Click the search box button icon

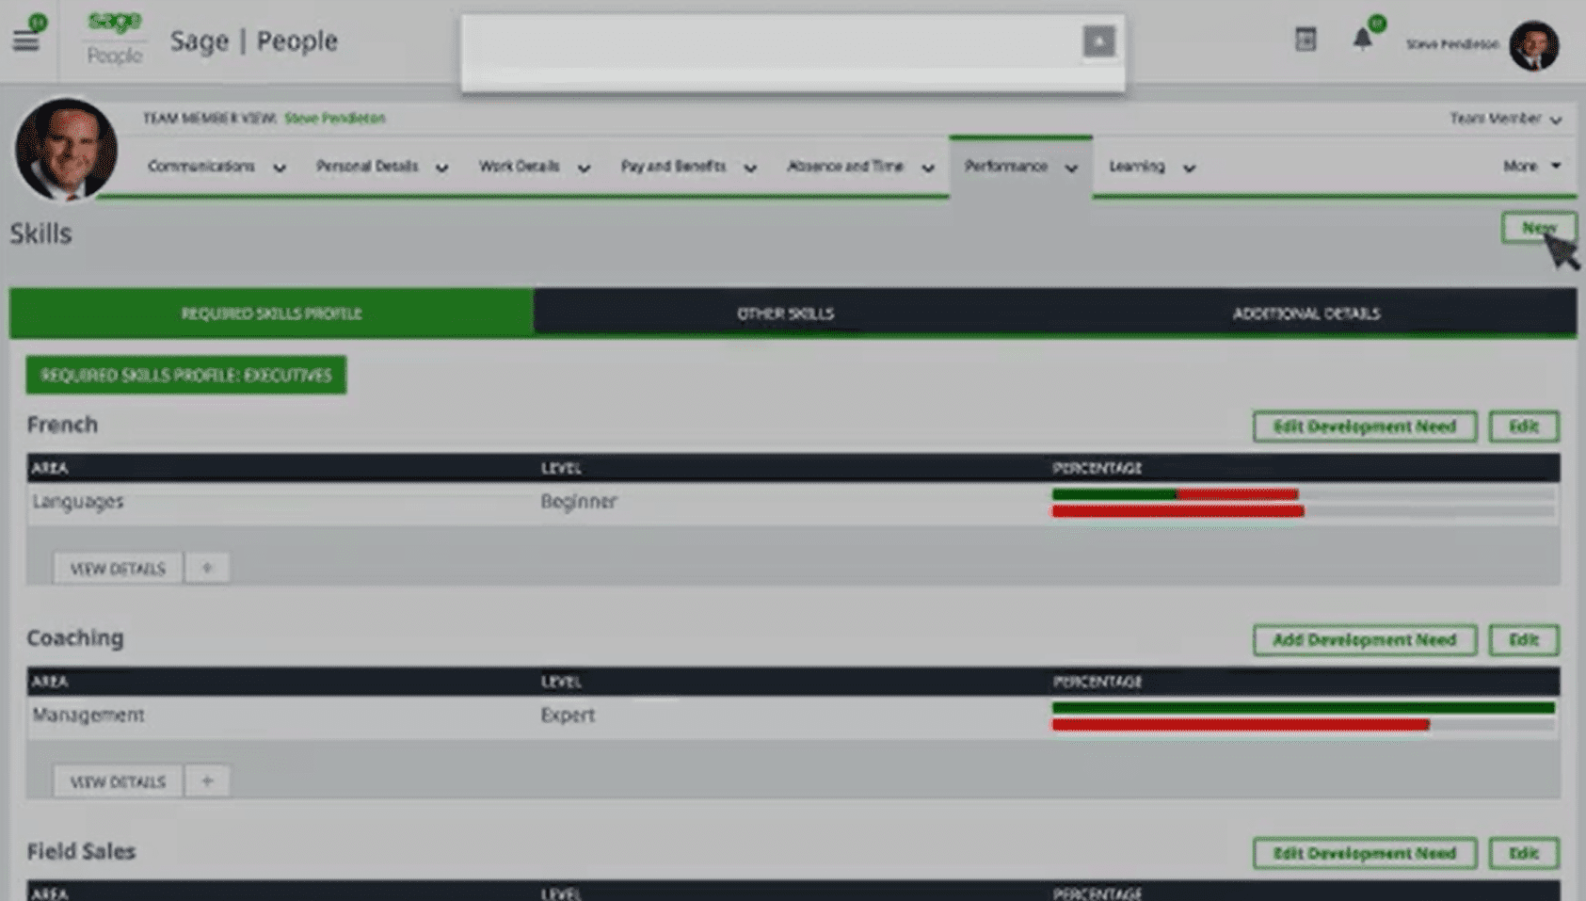pyautogui.click(x=1098, y=41)
